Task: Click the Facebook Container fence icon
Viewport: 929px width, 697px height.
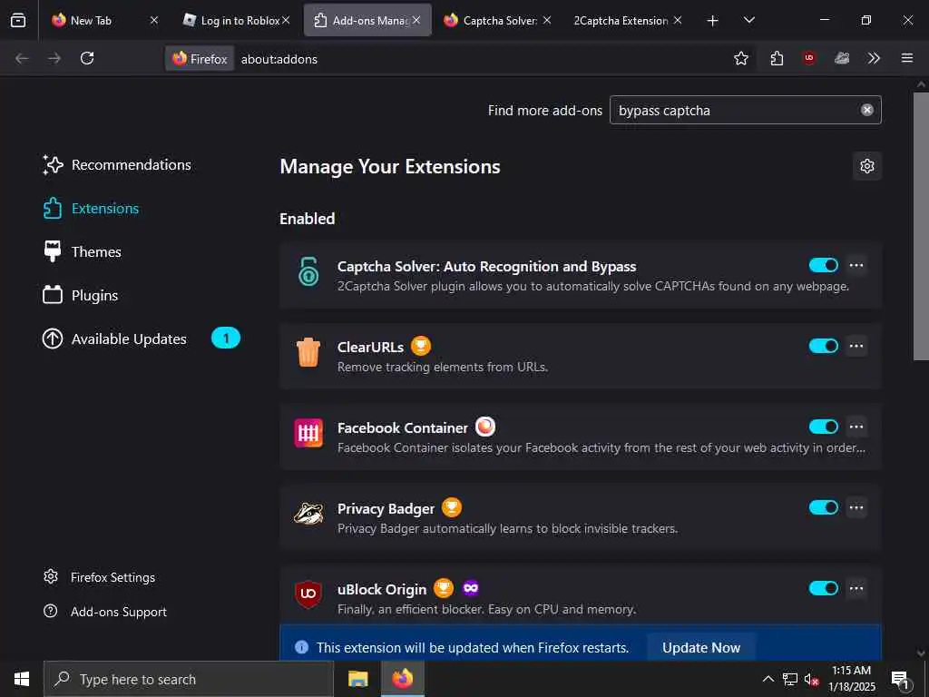Action: pos(308,433)
